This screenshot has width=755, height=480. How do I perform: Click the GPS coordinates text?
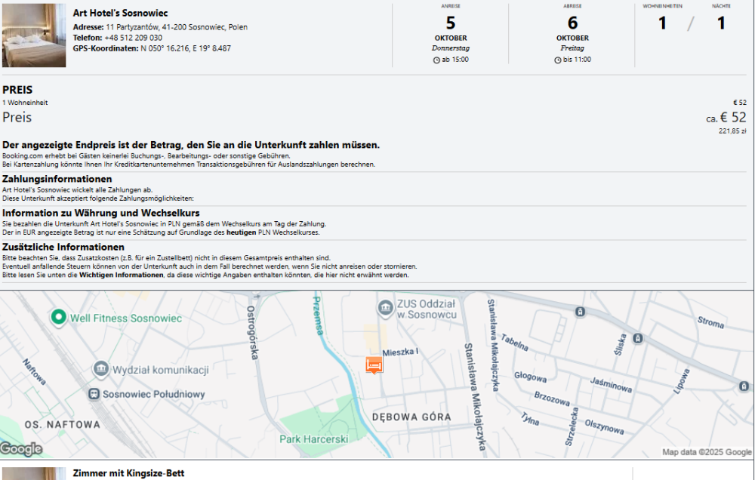[x=185, y=48]
